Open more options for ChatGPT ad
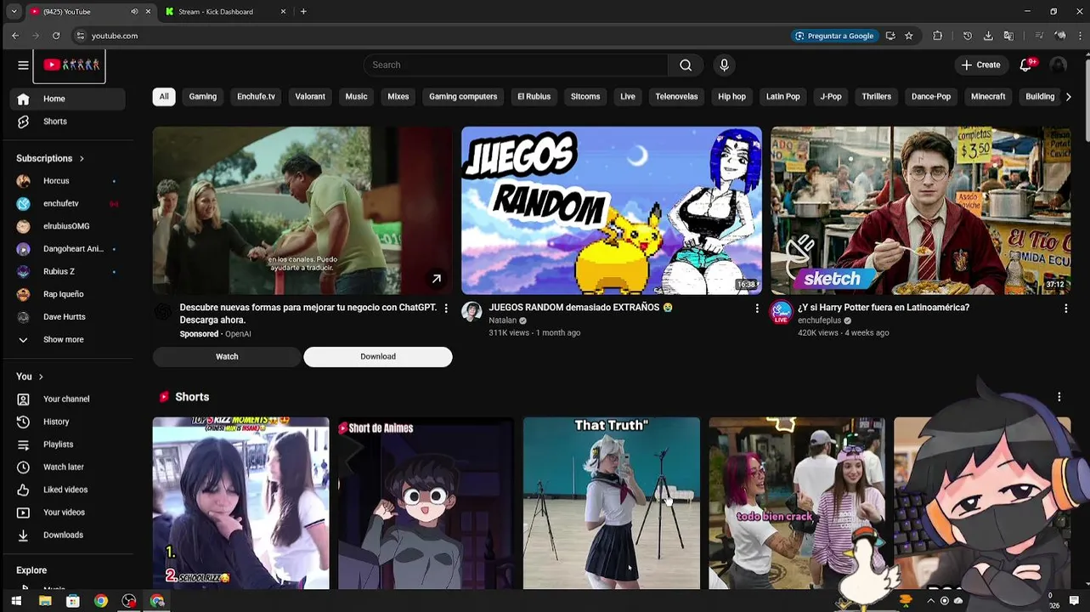This screenshot has height=612, width=1090. (x=446, y=309)
